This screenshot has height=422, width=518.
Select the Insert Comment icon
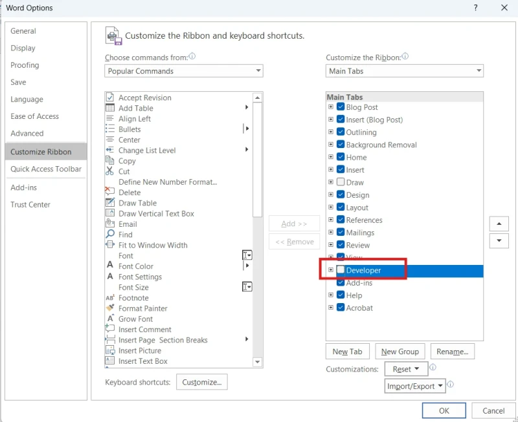pyautogui.click(x=109, y=328)
